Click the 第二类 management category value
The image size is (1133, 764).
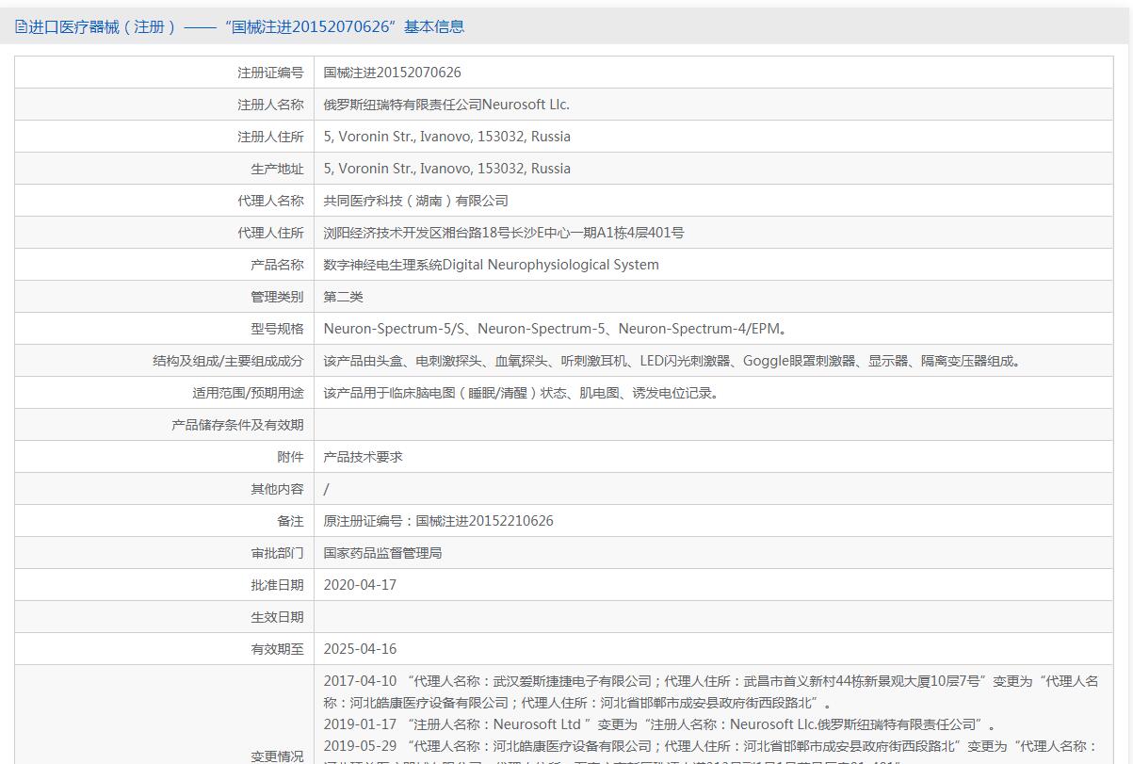(343, 297)
